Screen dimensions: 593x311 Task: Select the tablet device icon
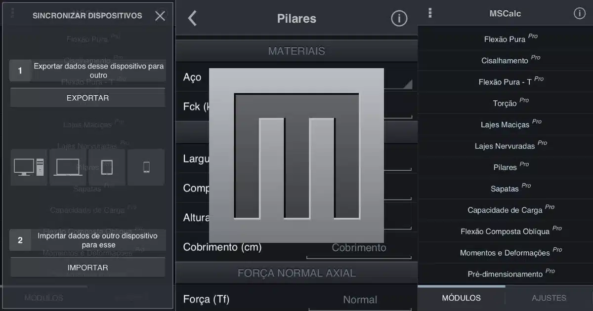[x=107, y=167]
